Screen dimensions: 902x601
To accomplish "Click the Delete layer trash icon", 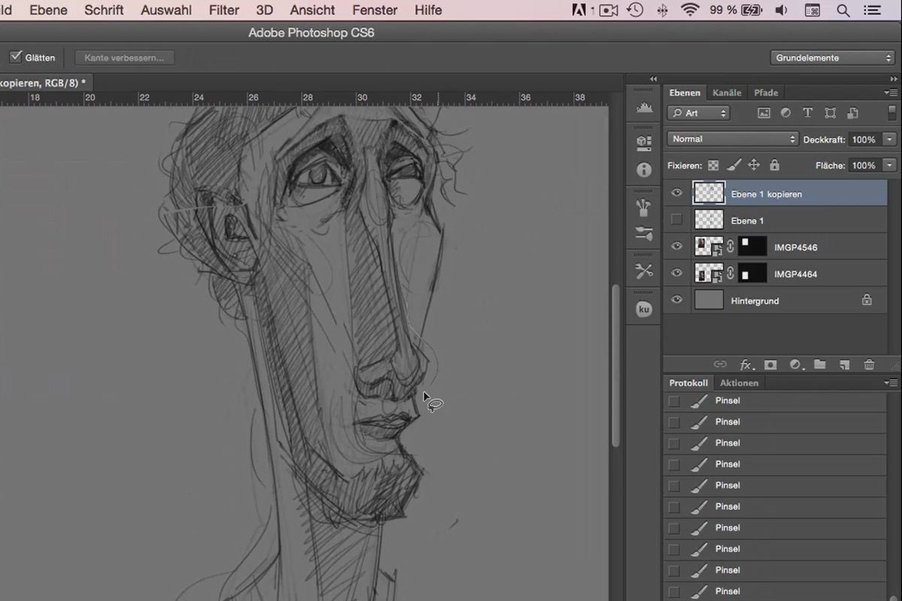I will 869,364.
